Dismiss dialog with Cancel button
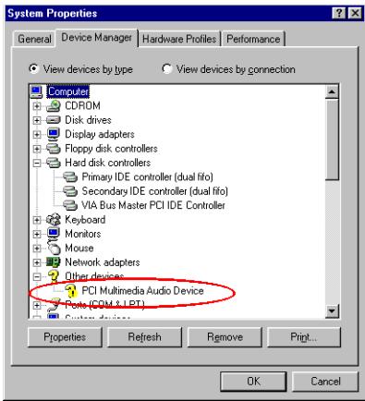Viewport: 365px width, 401px height. (325, 382)
